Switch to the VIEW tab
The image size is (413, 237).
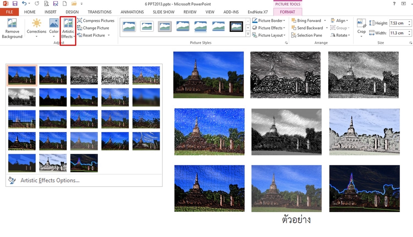[x=210, y=12]
